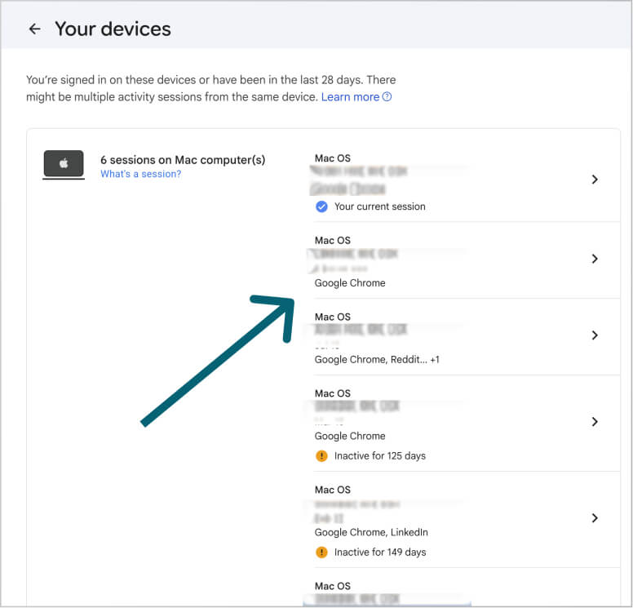Click the blue checkmark current session icon
Screen dimensions: 633x608
coord(321,206)
